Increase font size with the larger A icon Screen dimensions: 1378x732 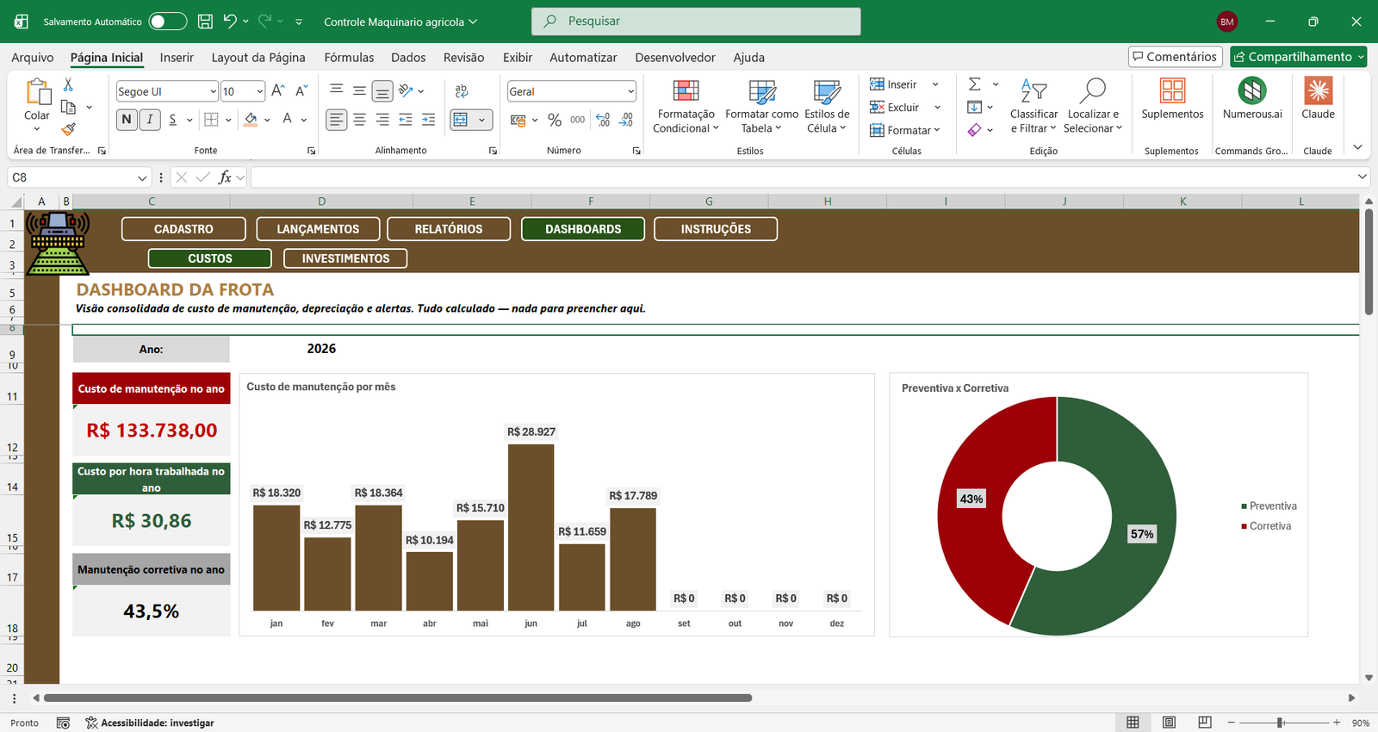click(x=278, y=90)
